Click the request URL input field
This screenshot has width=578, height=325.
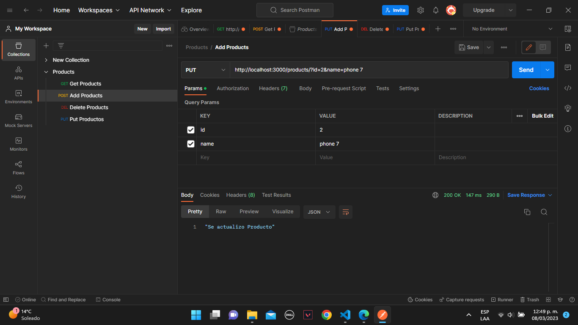(368, 69)
